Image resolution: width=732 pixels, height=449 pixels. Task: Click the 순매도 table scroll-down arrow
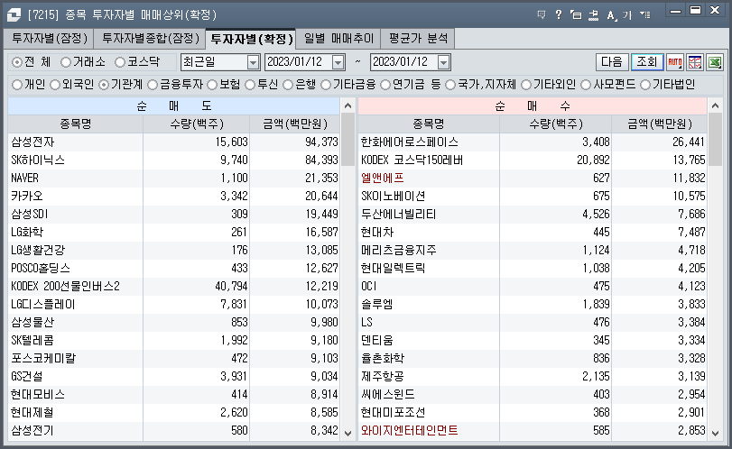(347, 433)
